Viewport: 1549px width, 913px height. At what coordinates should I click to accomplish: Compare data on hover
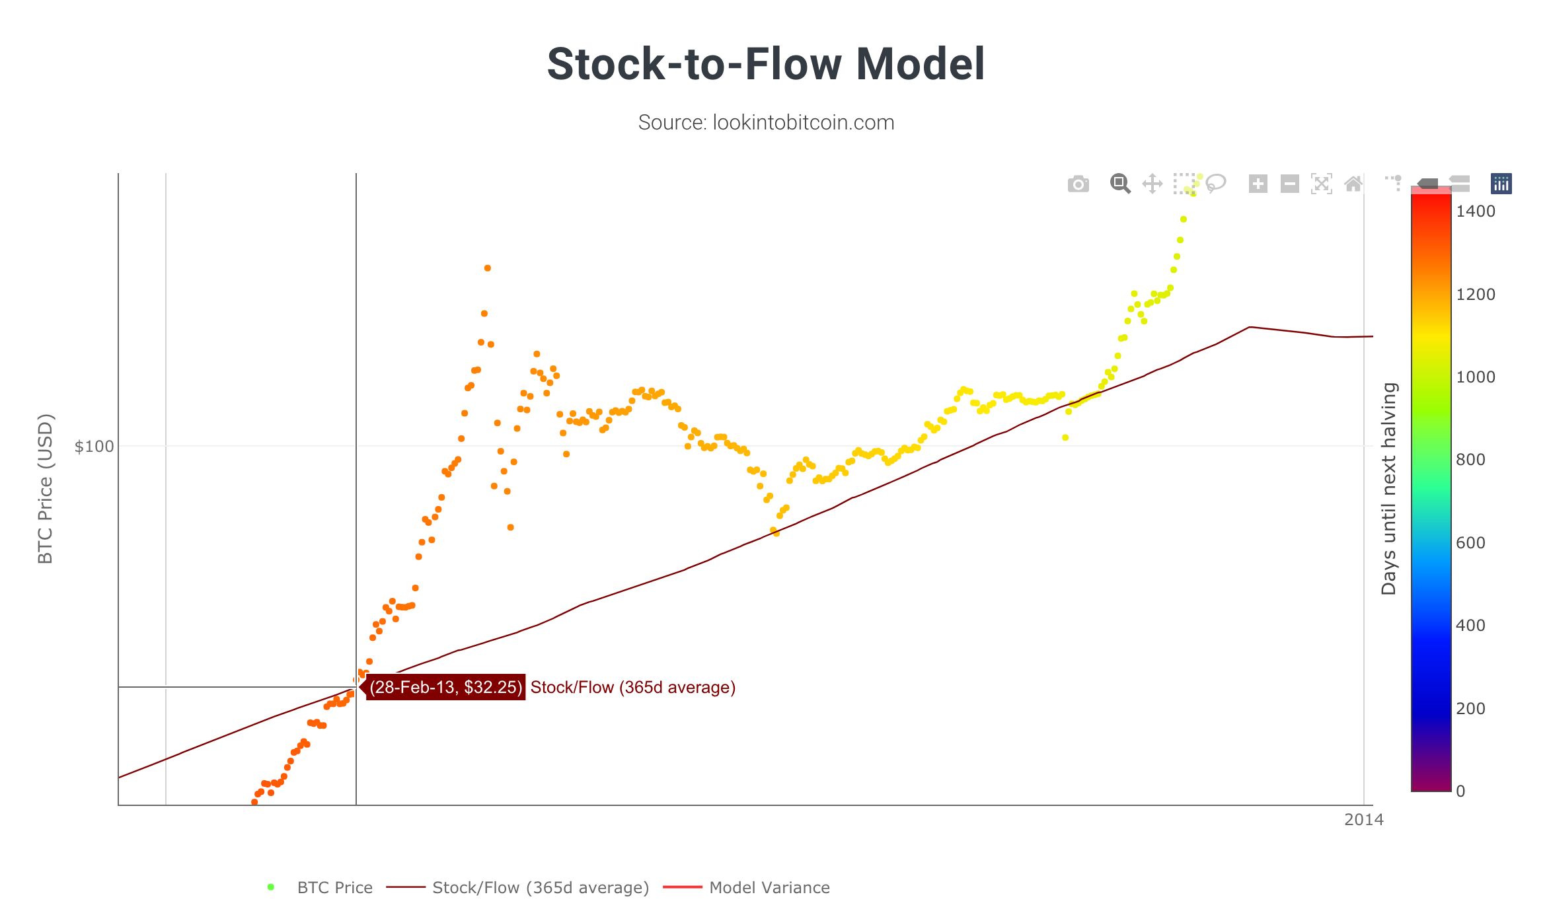pos(1459,183)
